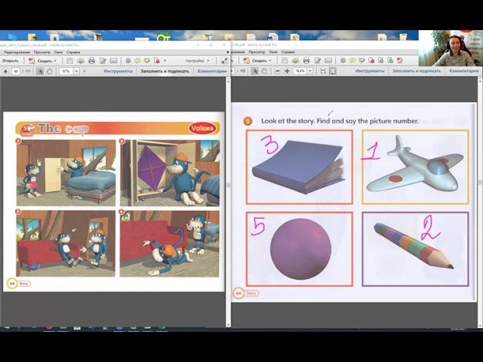Click the zoom out minus button, right window
Image resolution: width=483 pixels, height=362 pixels.
pyautogui.click(x=278, y=71)
